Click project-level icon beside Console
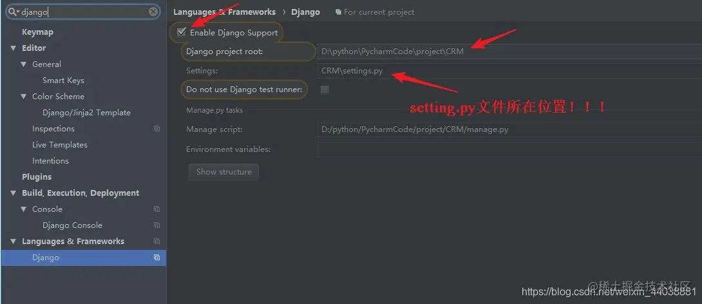 (157, 209)
